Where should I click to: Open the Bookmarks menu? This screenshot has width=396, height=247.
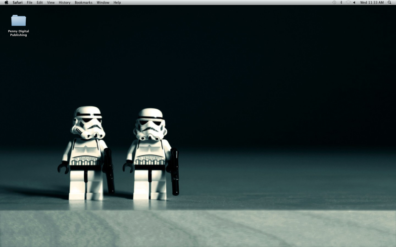coord(83,2)
